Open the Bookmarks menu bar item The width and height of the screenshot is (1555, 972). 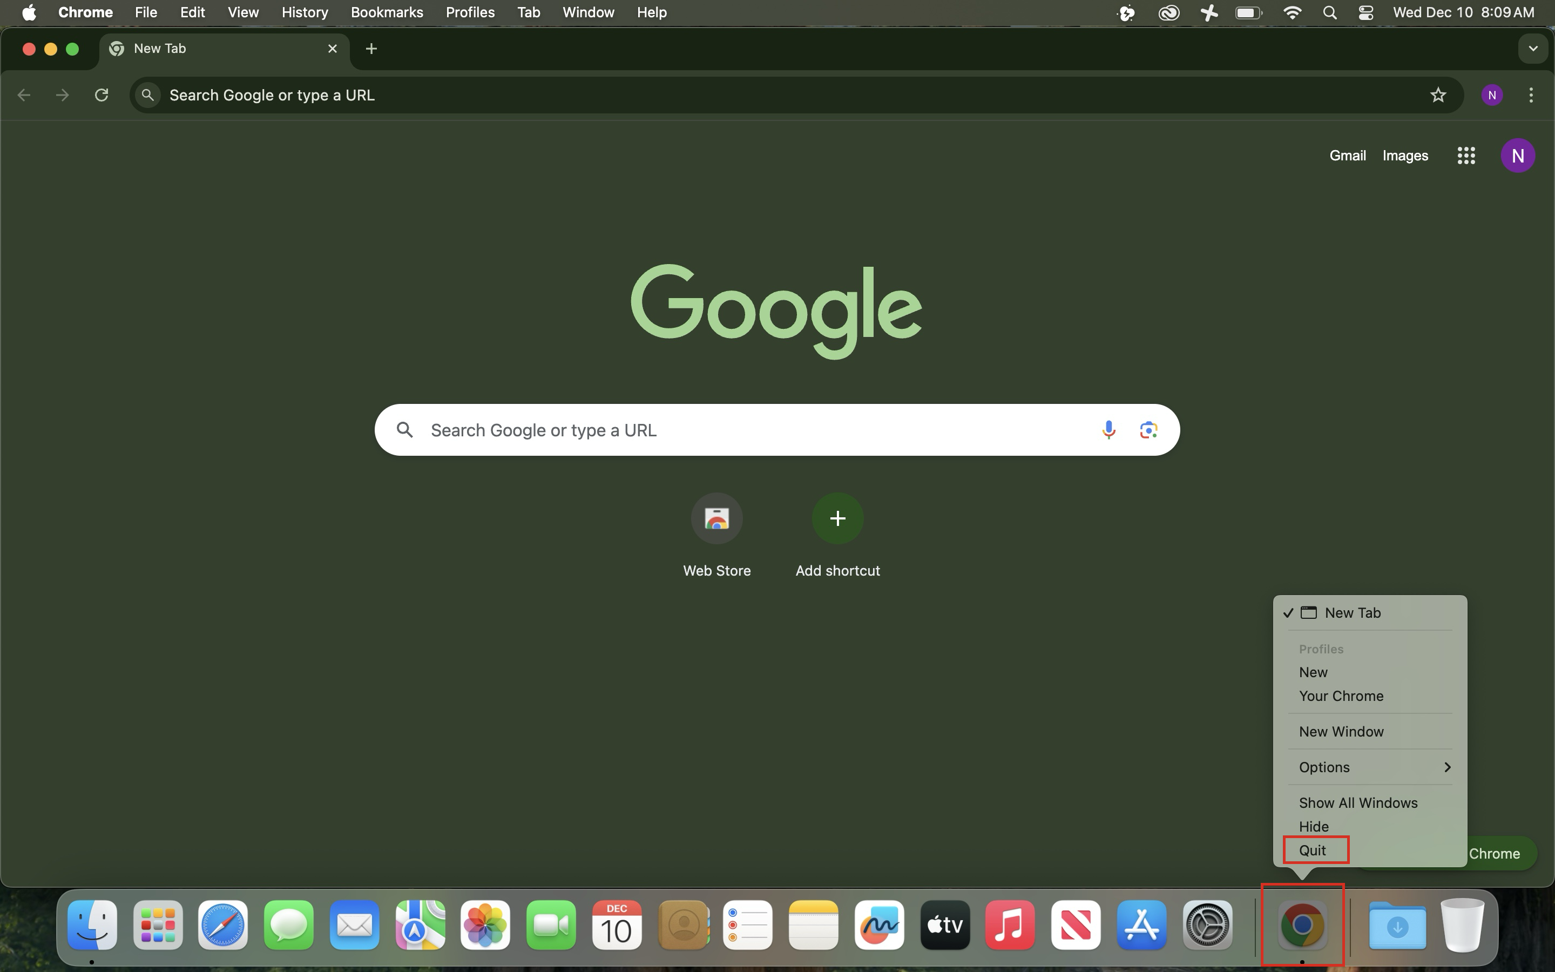click(x=386, y=12)
